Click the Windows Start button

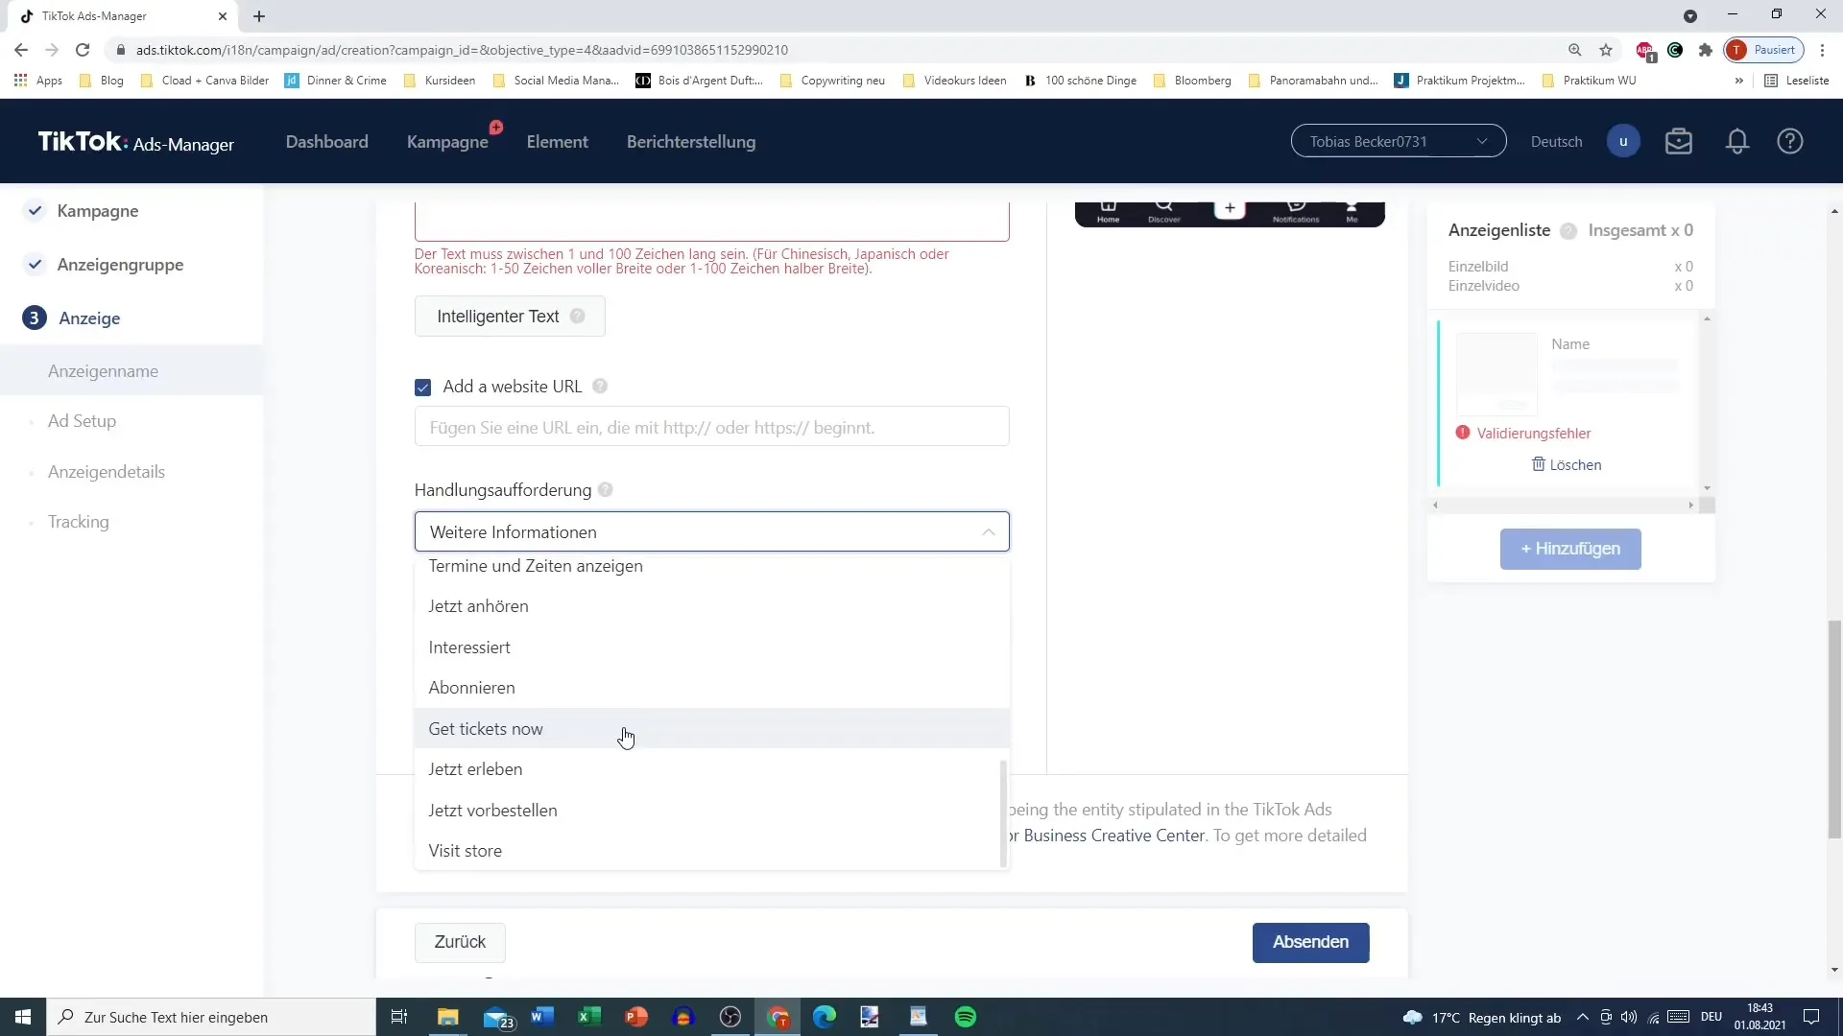pos(23,1017)
